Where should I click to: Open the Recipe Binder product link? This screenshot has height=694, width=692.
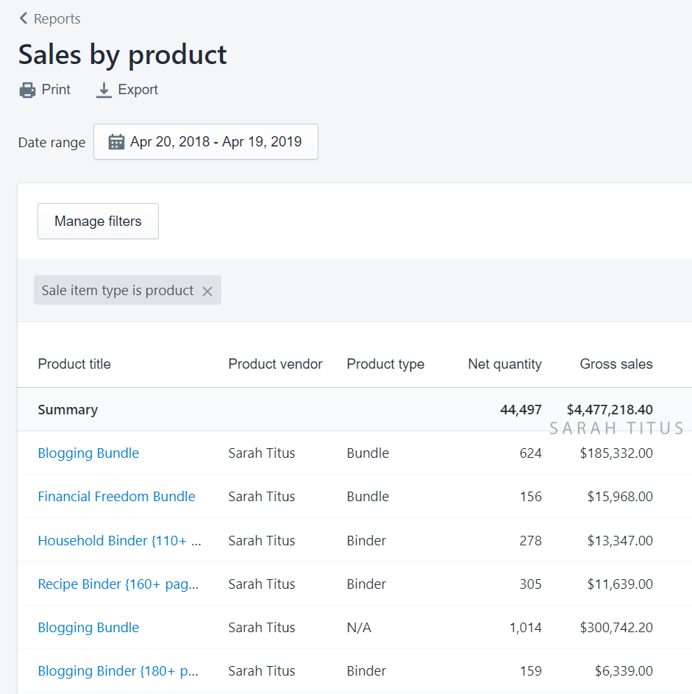click(x=118, y=584)
